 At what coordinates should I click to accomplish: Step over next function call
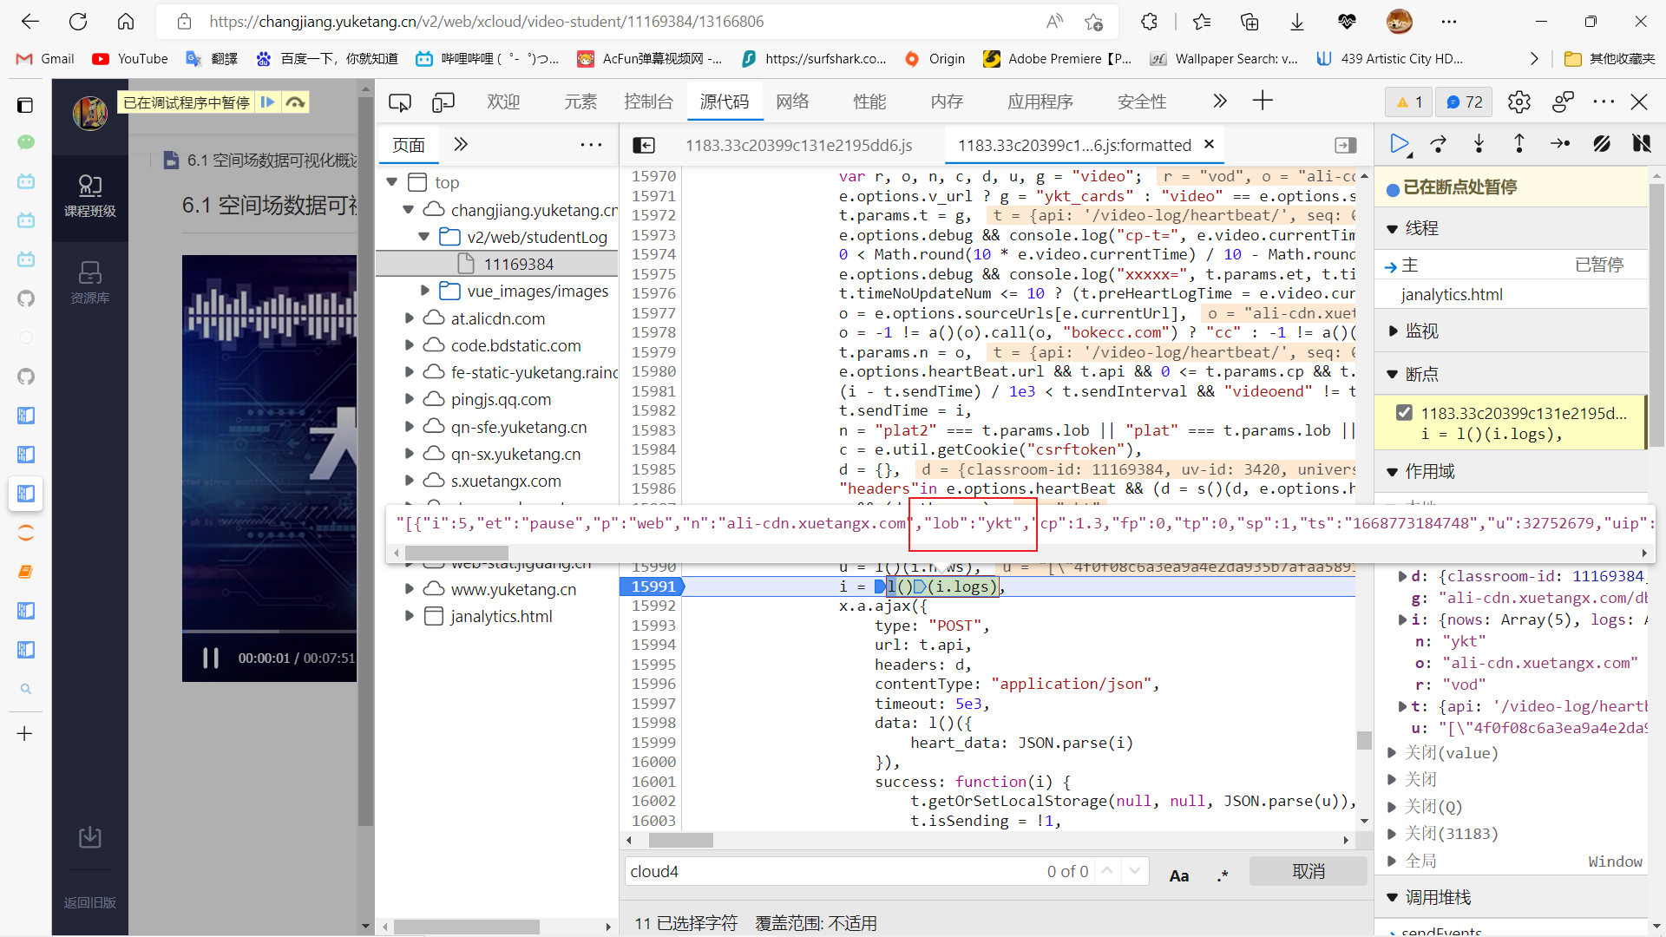1439,144
